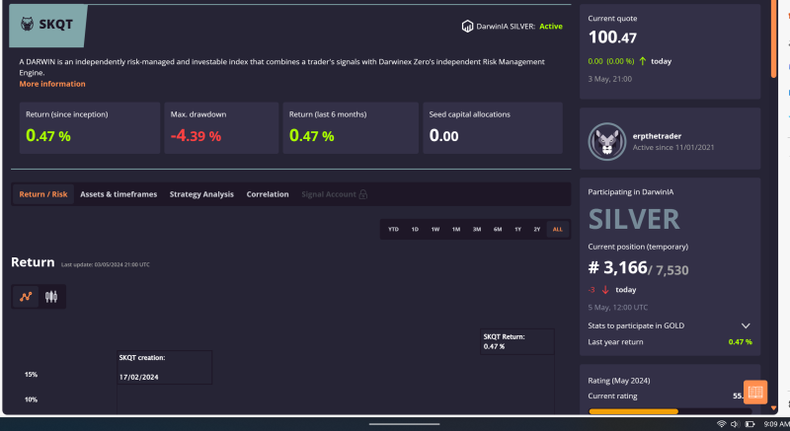Select the ALL time range

coord(557,230)
